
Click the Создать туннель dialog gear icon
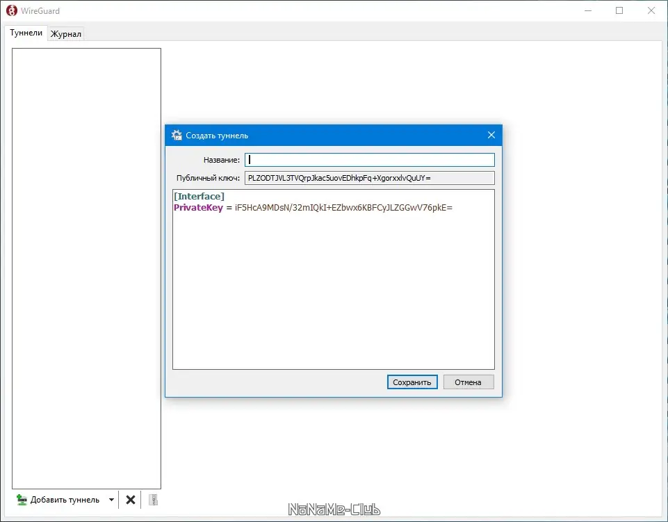click(x=177, y=135)
